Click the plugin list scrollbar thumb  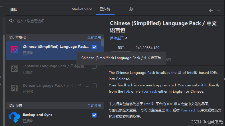[103, 42]
